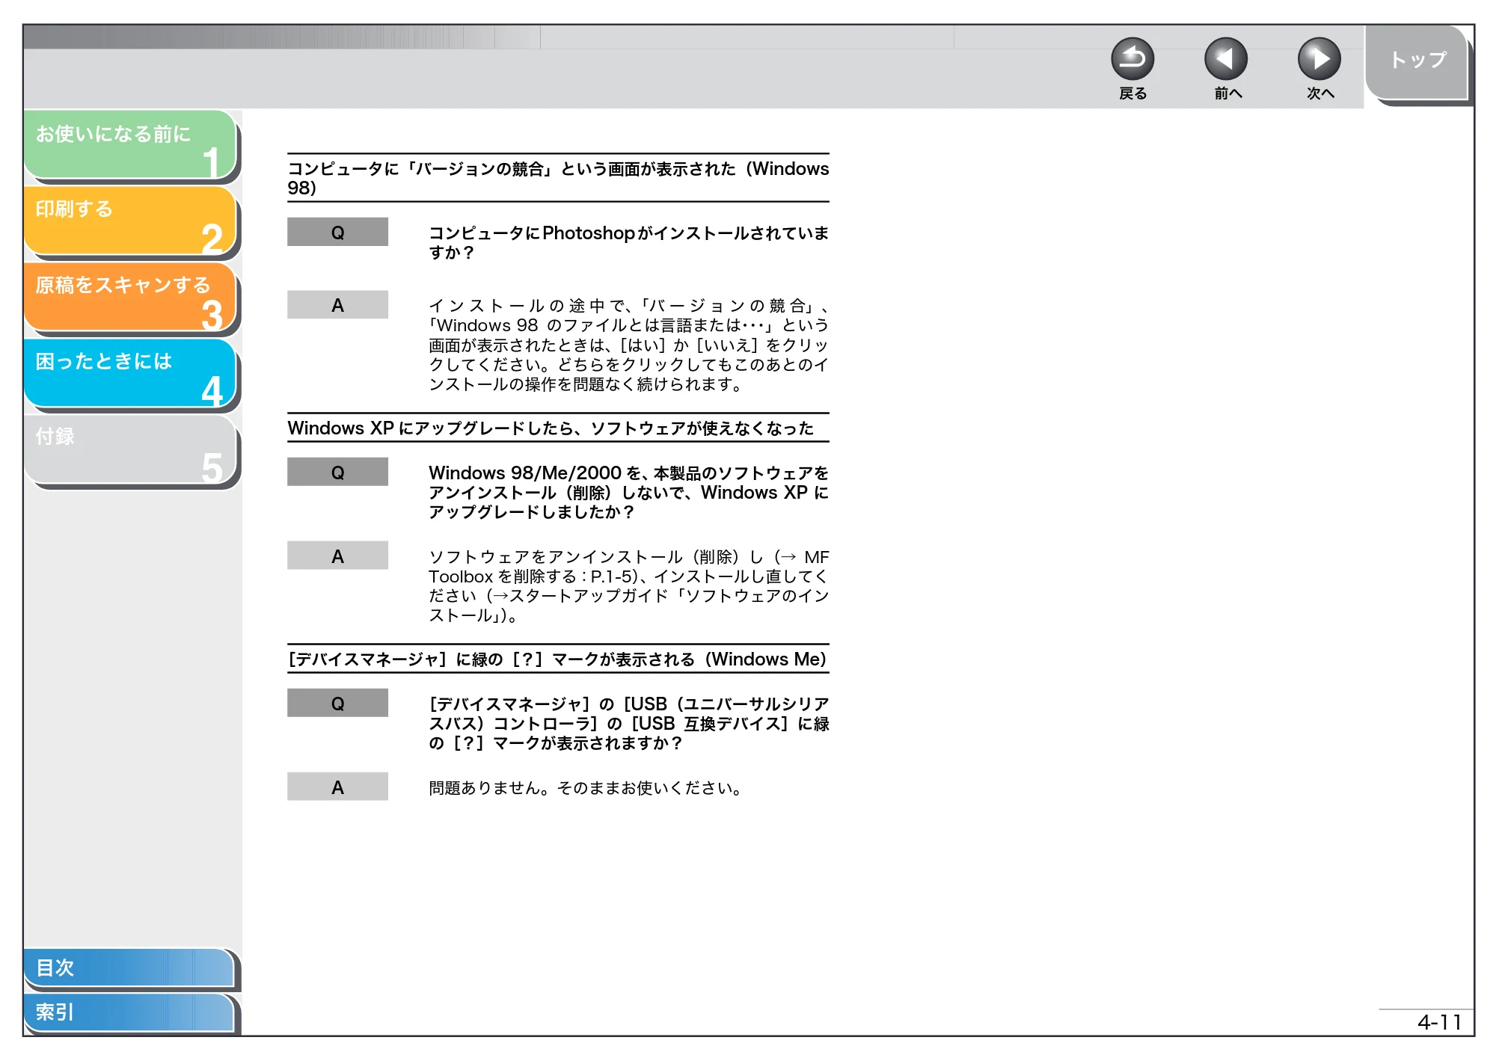Click the A label beside the インストールの途中で answer
The height and width of the screenshot is (1058, 1496).
point(337,305)
